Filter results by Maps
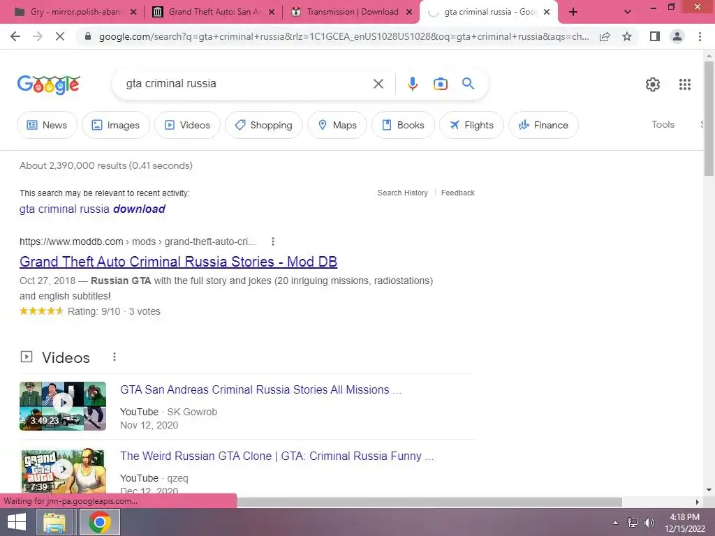Screen dimensions: 715x536 click(337, 125)
